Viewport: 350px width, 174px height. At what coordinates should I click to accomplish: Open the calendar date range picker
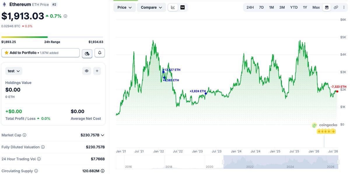[x=327, y=7]
